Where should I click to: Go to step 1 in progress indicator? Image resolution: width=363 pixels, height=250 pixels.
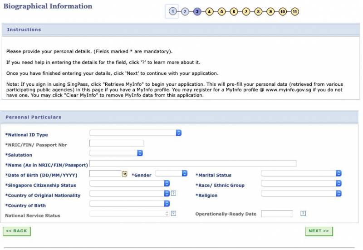[172, 12]
